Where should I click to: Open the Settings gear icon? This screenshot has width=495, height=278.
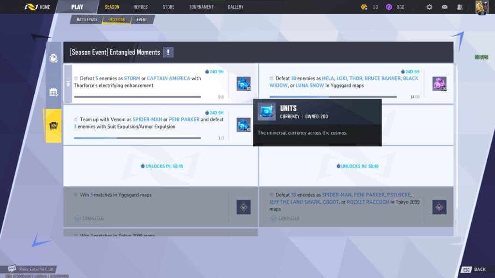pyautogui.click(x=429, y=7)
